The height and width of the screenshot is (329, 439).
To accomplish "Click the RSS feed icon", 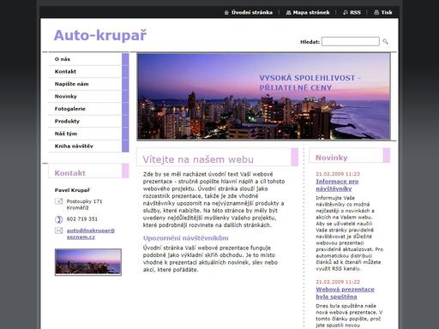I will pos(346,13).
